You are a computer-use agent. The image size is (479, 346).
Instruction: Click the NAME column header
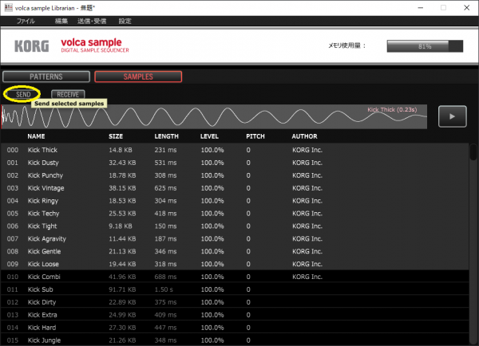click(x=36, y=136)
